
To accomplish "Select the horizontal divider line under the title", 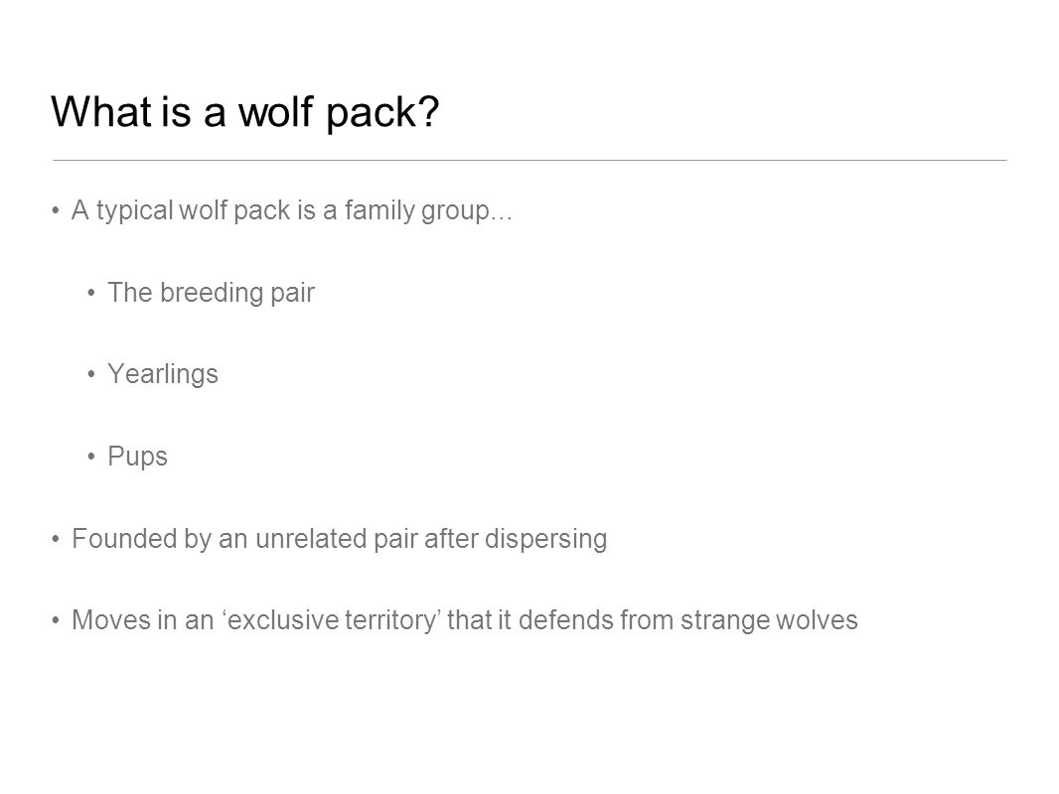I will click(529, 161).
